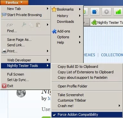
Task: Expand the Print submenu arrow
Action: tap(48, 51)
